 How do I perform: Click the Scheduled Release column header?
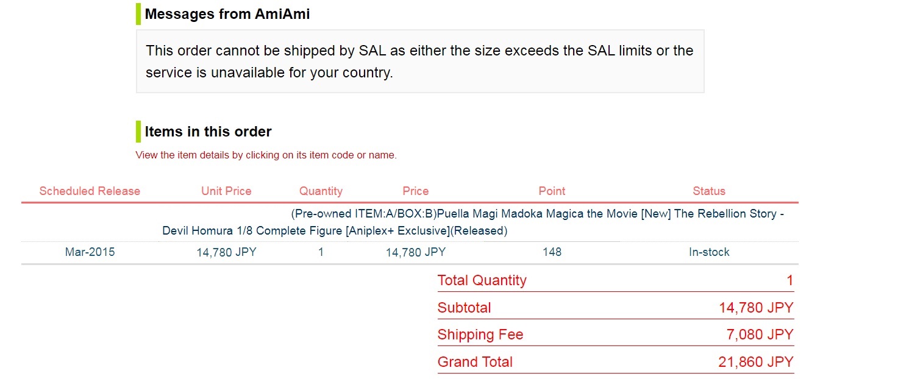tap(90, 191)
